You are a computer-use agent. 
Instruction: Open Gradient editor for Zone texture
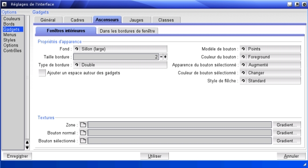click(x=287, y=125)
